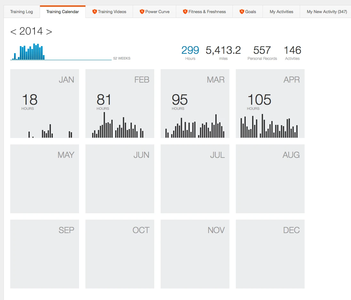Click the 299 Hours total stat

[x=190, y=52]
